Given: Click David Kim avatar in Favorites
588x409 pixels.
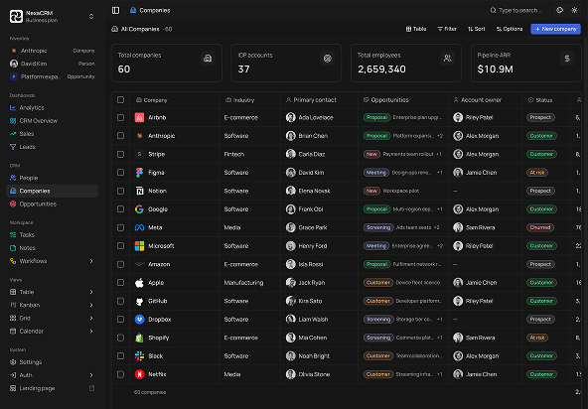Looking at the screenshot, I should point(14,64).
